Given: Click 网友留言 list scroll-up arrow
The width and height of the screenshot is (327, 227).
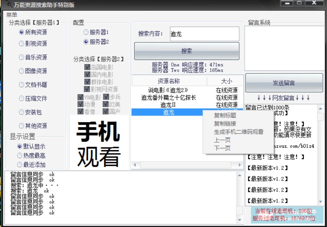Looking at the screenshot, I should 320,109.
